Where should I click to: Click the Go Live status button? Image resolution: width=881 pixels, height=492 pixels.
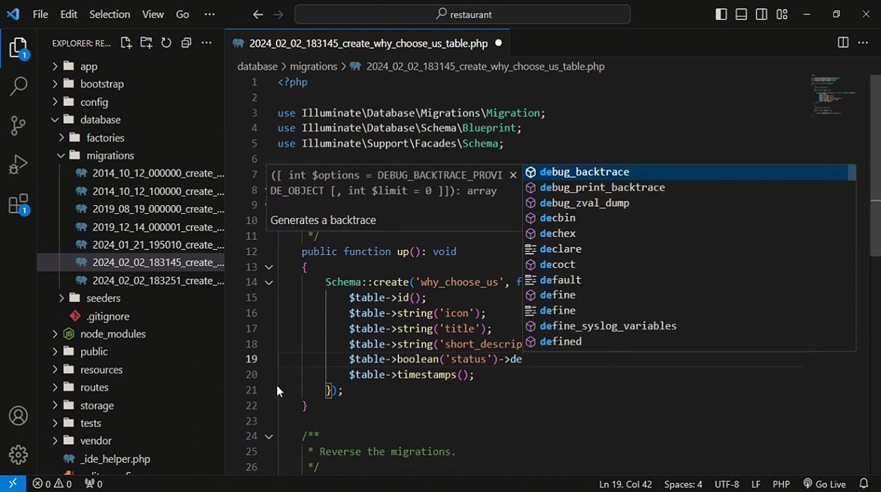[x=824, y=484]
